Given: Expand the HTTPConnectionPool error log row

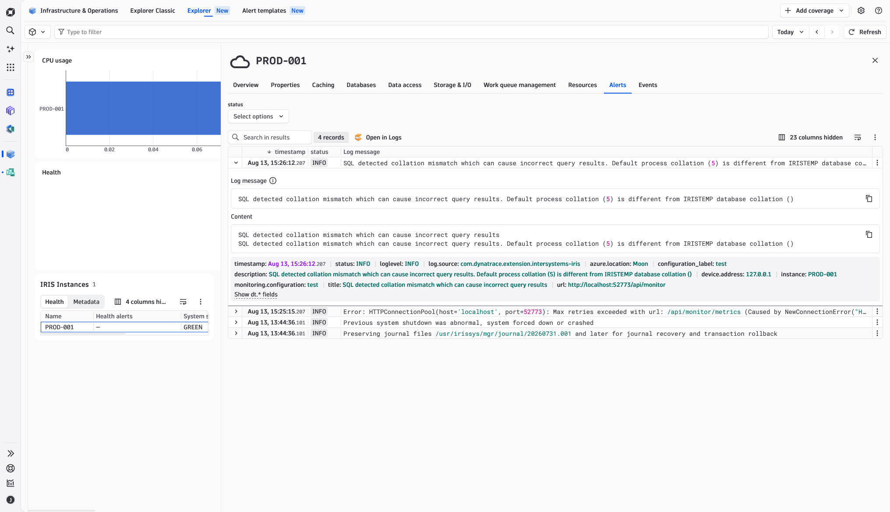Looking at the screenshot, I should coord(236,311).
